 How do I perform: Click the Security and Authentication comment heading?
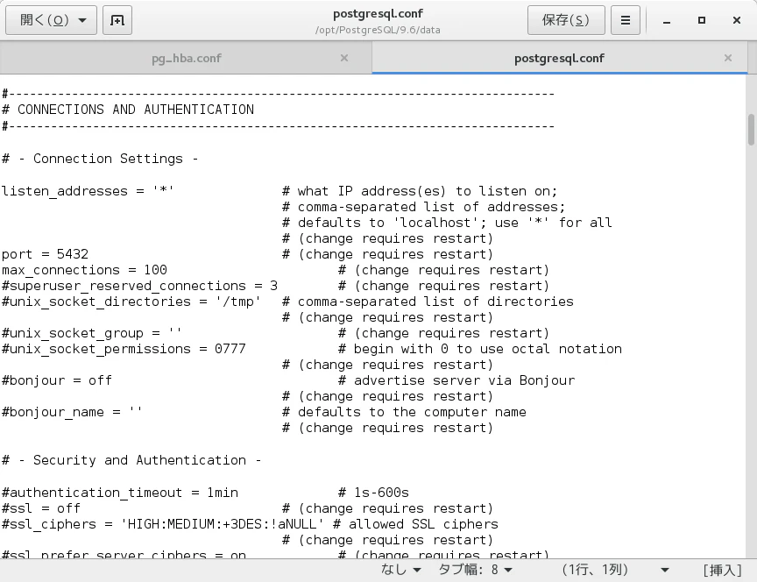pyautogui.click(x=131, y=460)
